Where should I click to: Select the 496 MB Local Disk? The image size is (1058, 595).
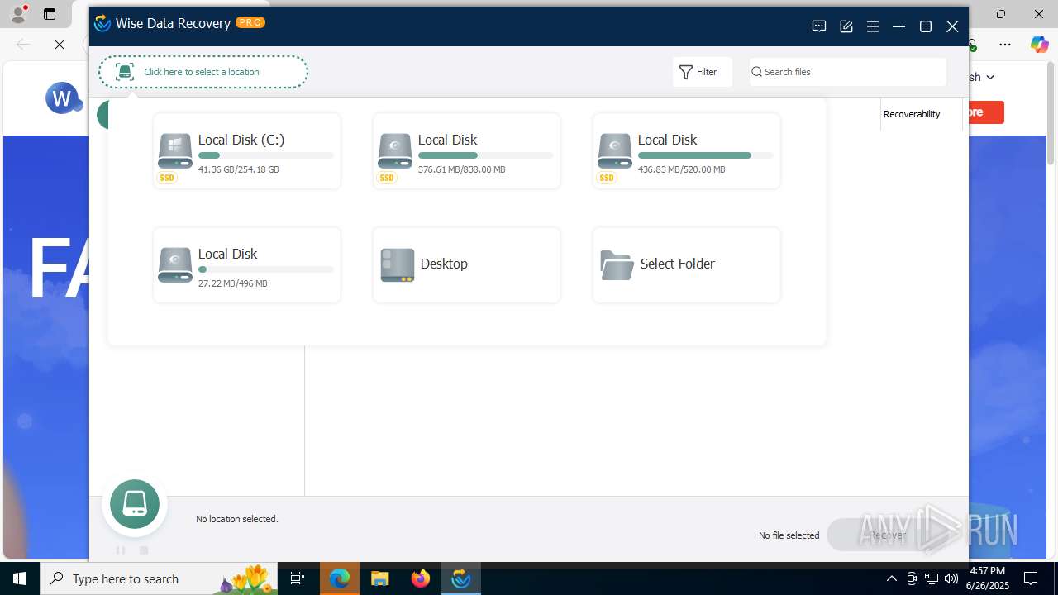(x=247, y=265)
